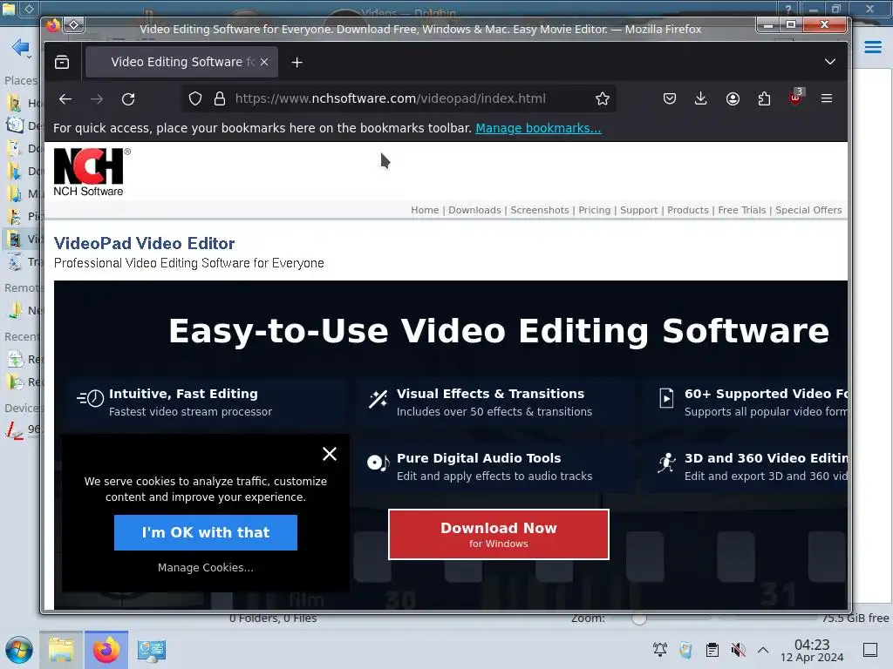Accept cookies with I'm OK with that
This screenshot has width=893, height=669.
[206, 532]
